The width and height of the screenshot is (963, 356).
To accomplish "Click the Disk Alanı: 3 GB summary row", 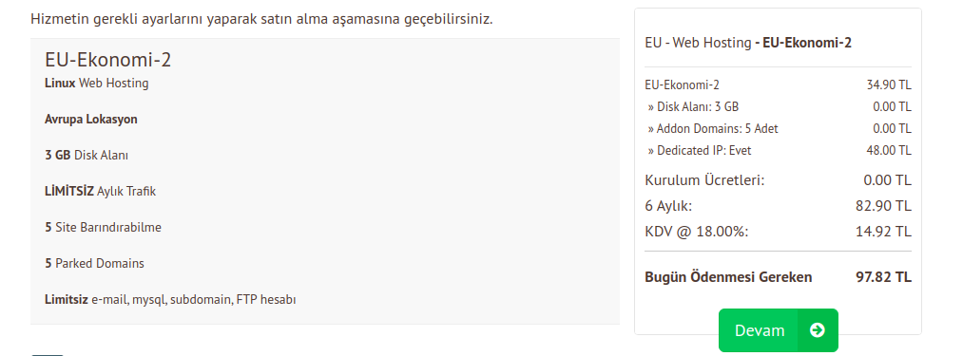I will click(x=779, y=106).
